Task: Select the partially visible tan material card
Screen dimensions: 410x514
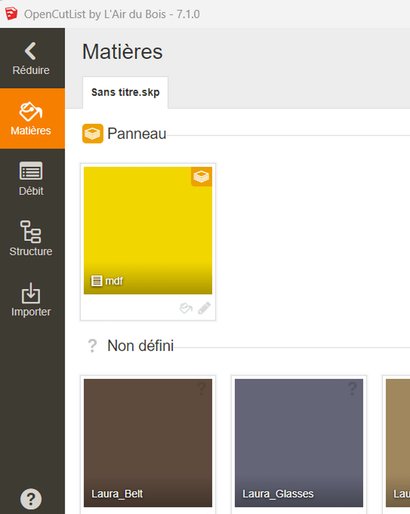Action: 398,442
